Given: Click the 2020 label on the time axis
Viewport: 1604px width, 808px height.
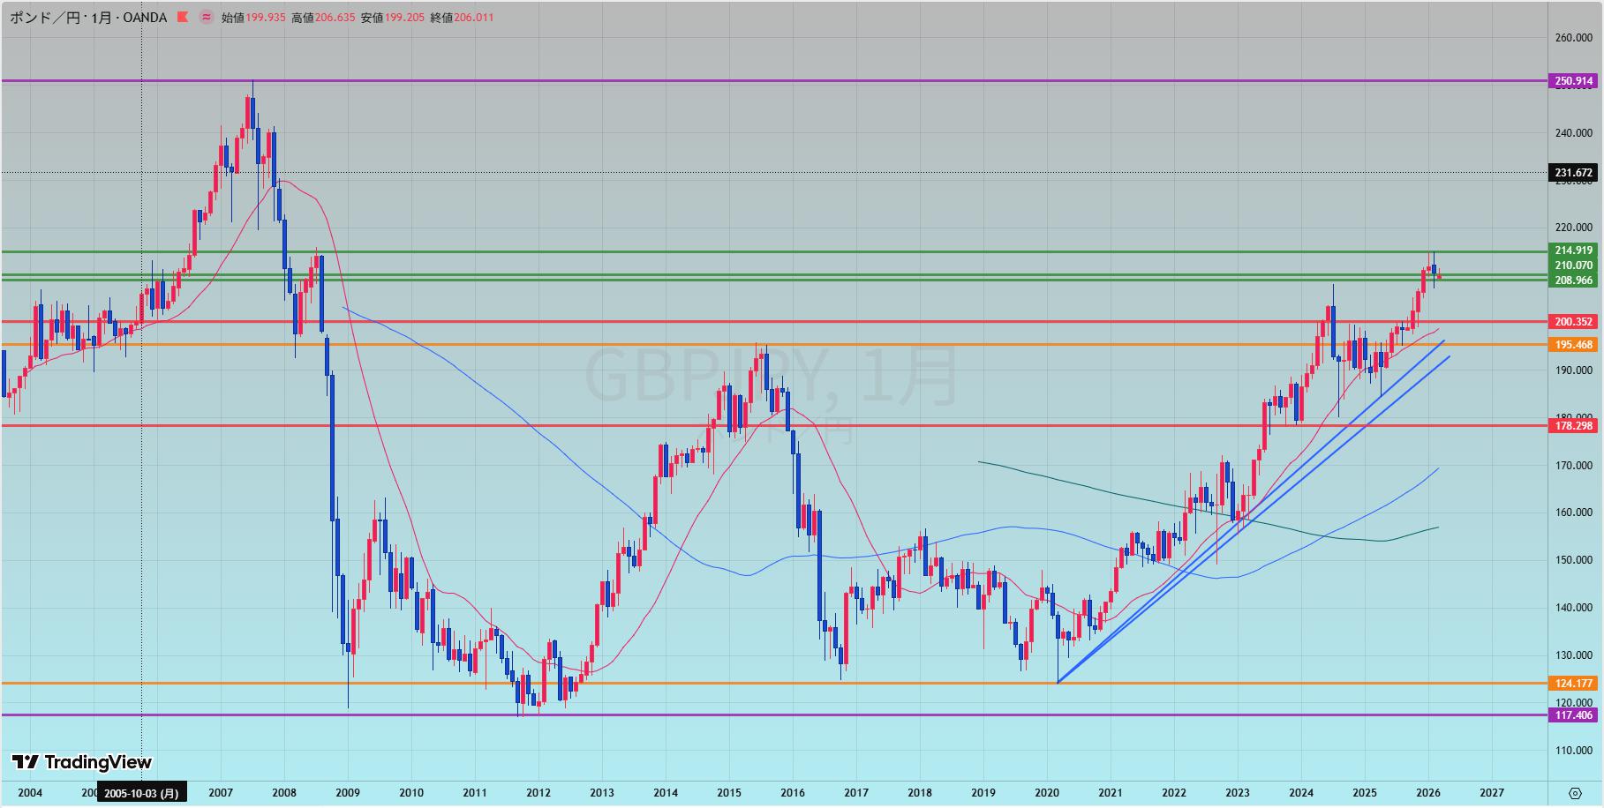Looking at the screenshot, I should click(x=1046, y=793).
